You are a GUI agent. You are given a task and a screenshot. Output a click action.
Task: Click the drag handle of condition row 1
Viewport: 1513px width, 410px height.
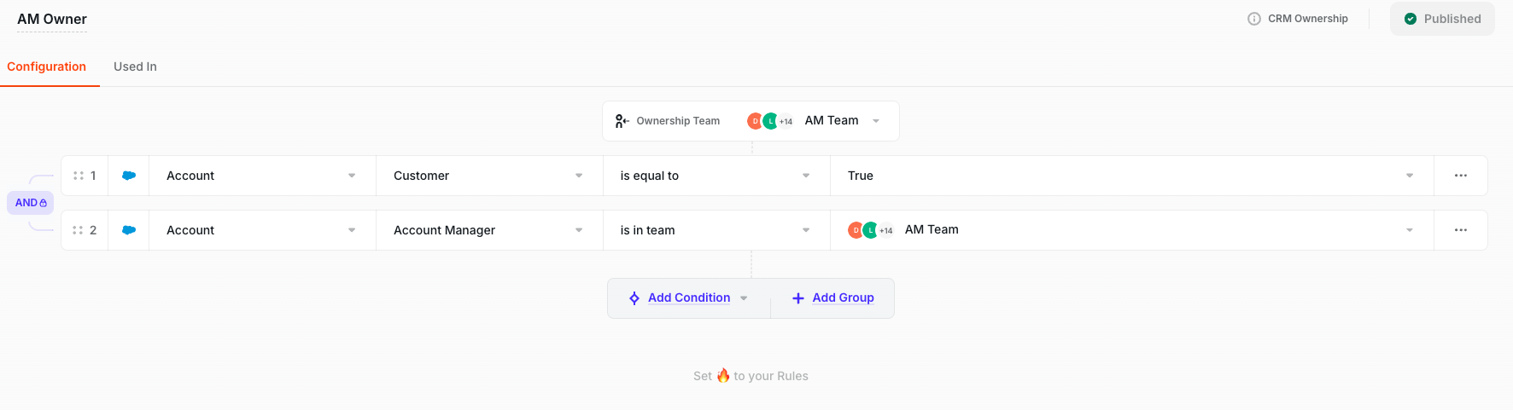click(79, 176)
